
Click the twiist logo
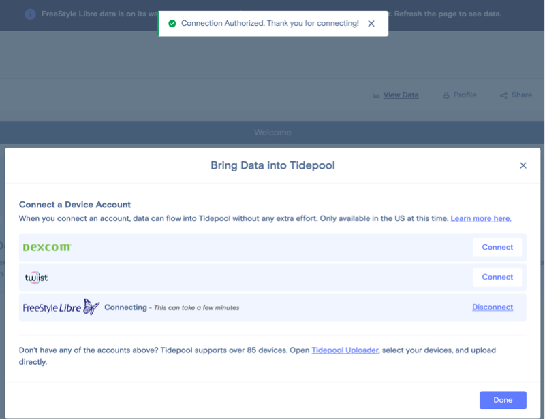[36, 278]
